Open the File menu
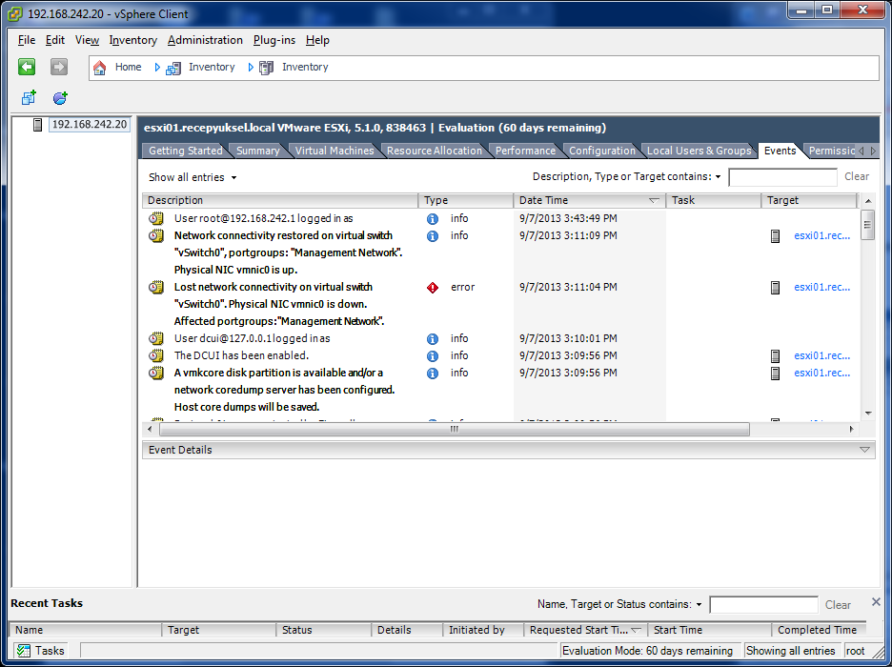This screenshot has height=667, width=892. [x=27, y=40]
